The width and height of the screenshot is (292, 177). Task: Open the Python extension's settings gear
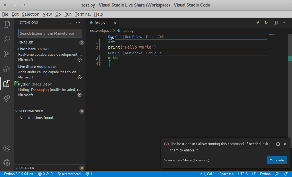[x=80, y=95]
